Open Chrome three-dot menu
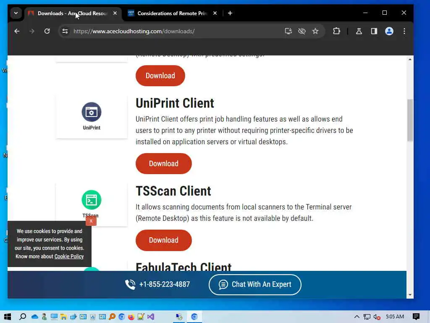Screen dimensions: 430x323 tap(404, 31)
